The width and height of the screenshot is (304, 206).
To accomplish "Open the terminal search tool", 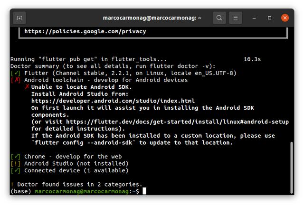I will point(219,18).
